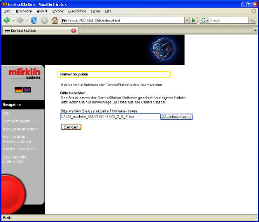Viewport: 259px width, 222px height.
Task: Open the back button history dropdown
Action: 13,20
